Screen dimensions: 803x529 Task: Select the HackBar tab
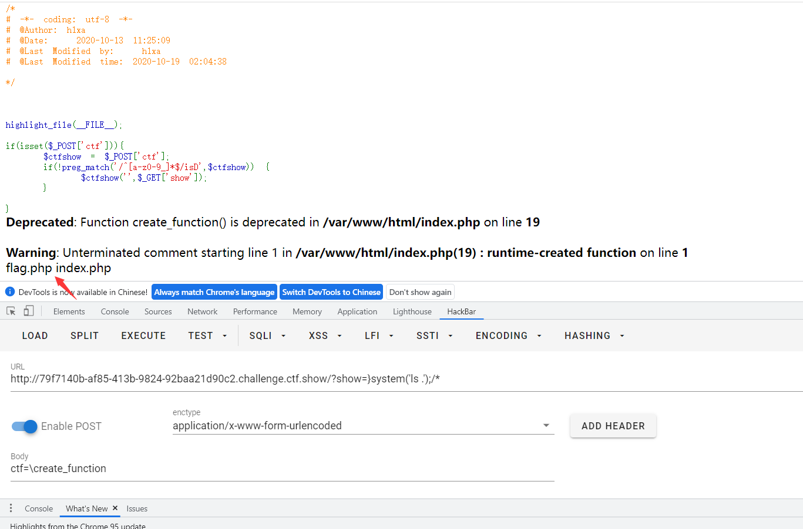coord(462,311)
